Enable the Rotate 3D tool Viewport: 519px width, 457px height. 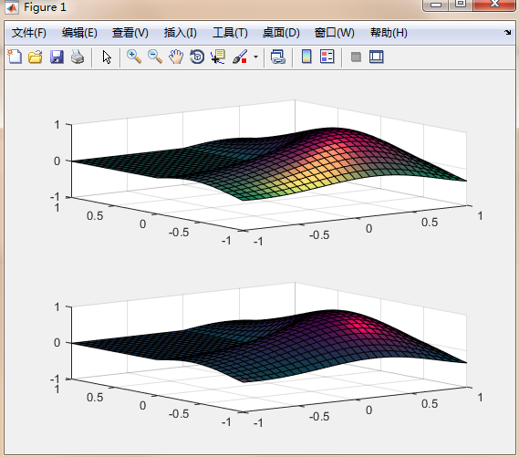click(x=197, y=57)
